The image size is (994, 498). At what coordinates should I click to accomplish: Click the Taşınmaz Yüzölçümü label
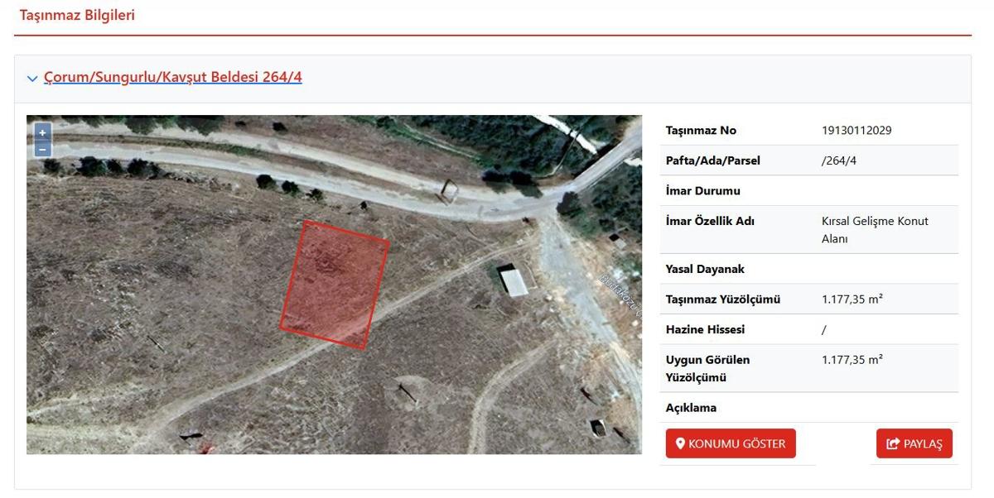click(723, 299)
